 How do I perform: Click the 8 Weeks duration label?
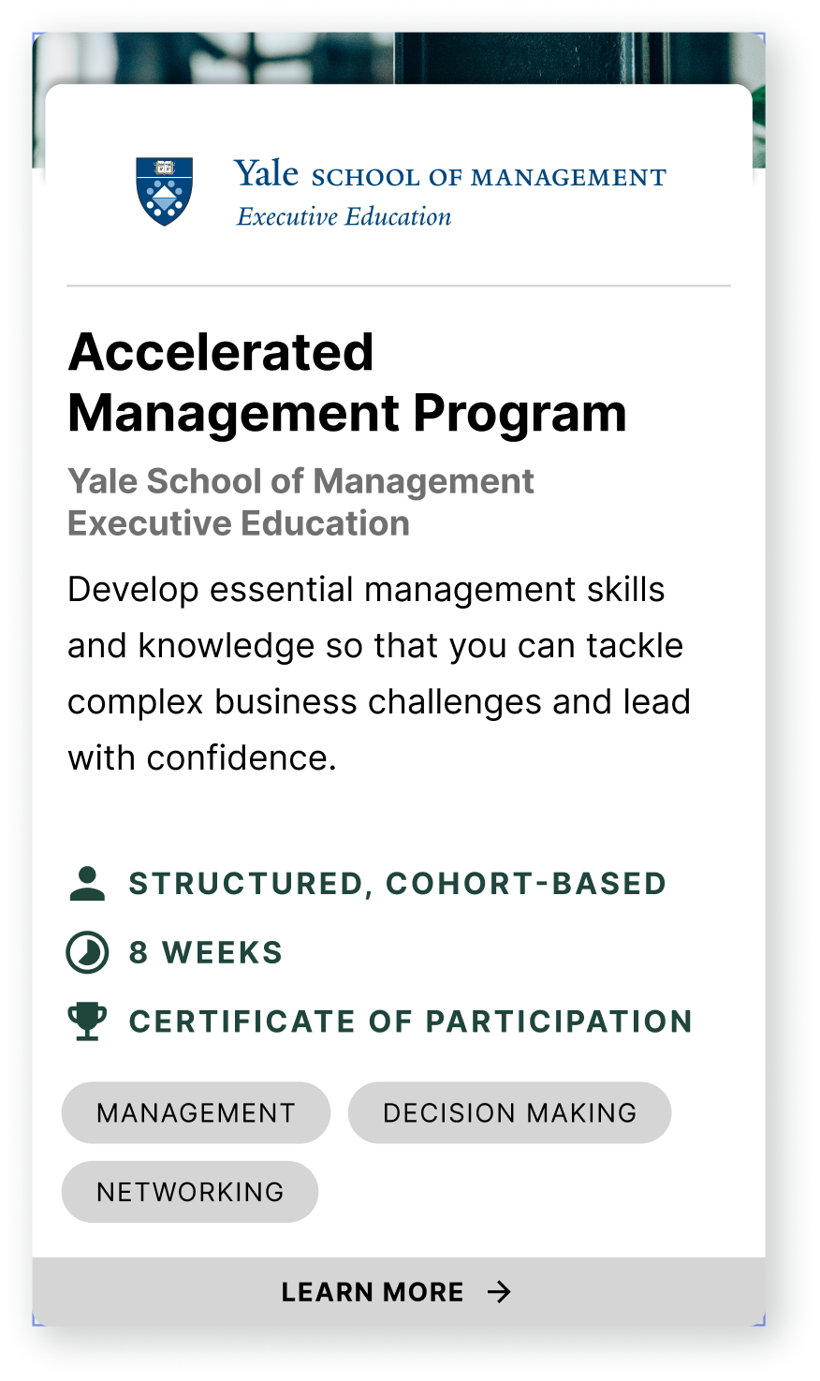(206, 953)
